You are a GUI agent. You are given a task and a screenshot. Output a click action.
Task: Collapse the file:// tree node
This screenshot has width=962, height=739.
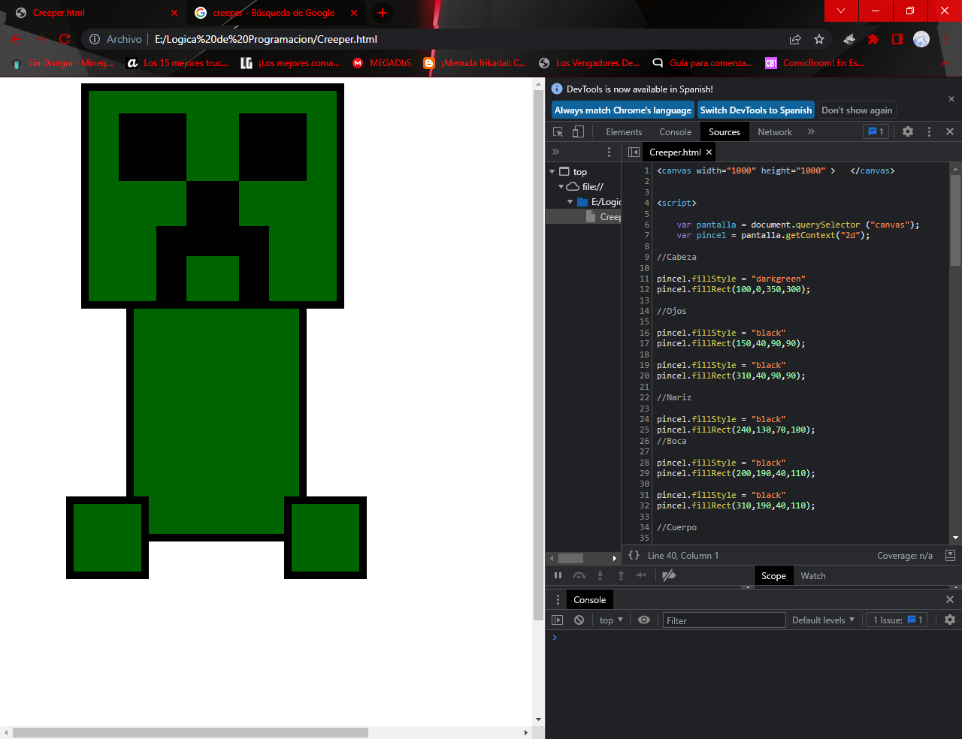pyautogui.click(x=561, y=186)
